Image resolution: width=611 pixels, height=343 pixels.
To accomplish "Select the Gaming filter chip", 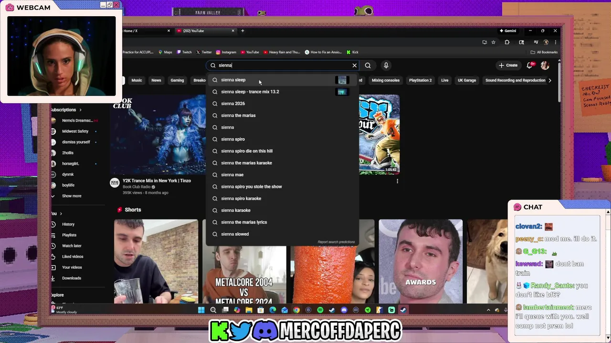I will (177, 80).
